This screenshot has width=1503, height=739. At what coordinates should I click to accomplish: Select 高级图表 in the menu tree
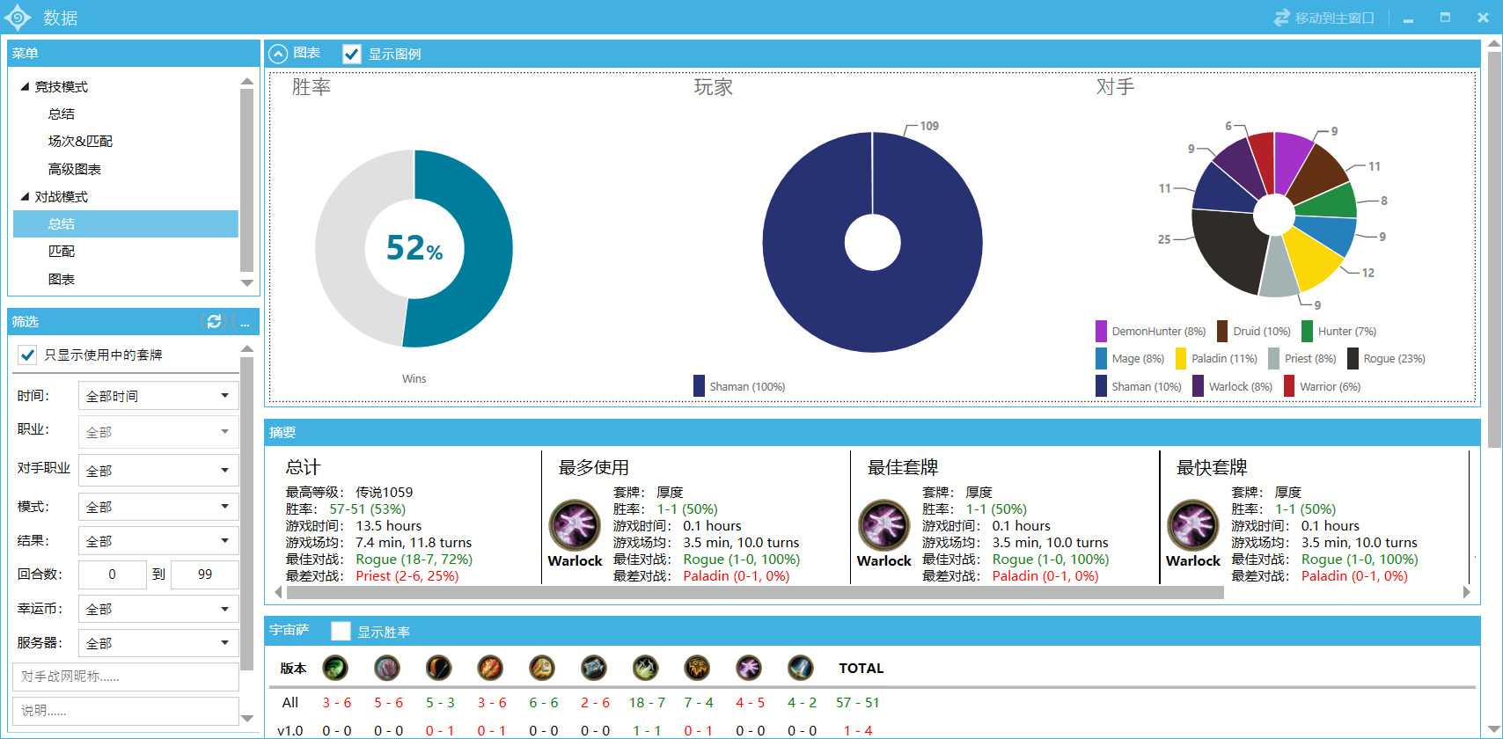coord(75,169)
